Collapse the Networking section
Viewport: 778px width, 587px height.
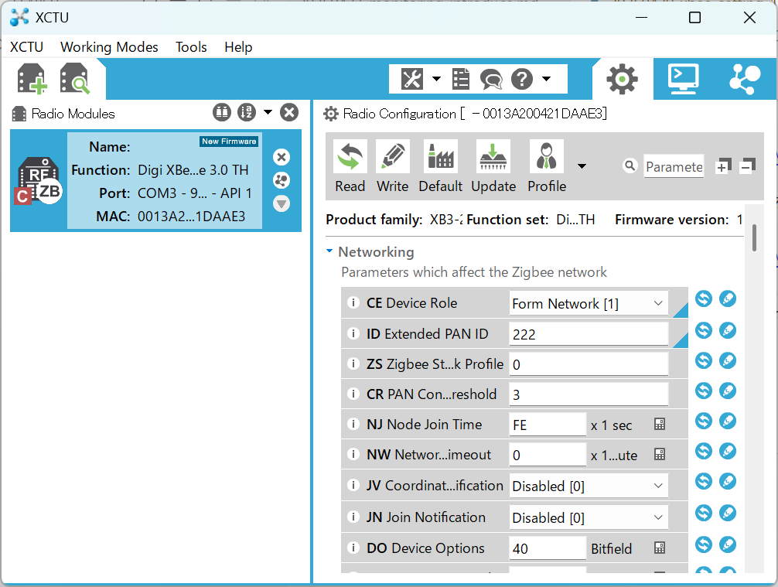[329, 251]
